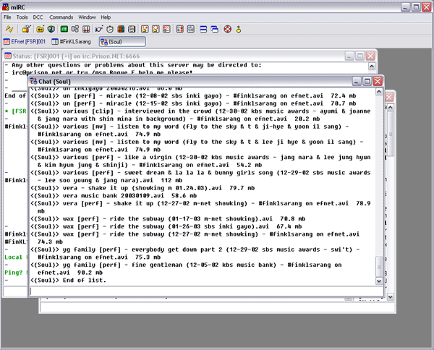Cascade windows using the overlapping-windows icon
Viewport: 434px width, 350px height.
(x=214, y=29)
